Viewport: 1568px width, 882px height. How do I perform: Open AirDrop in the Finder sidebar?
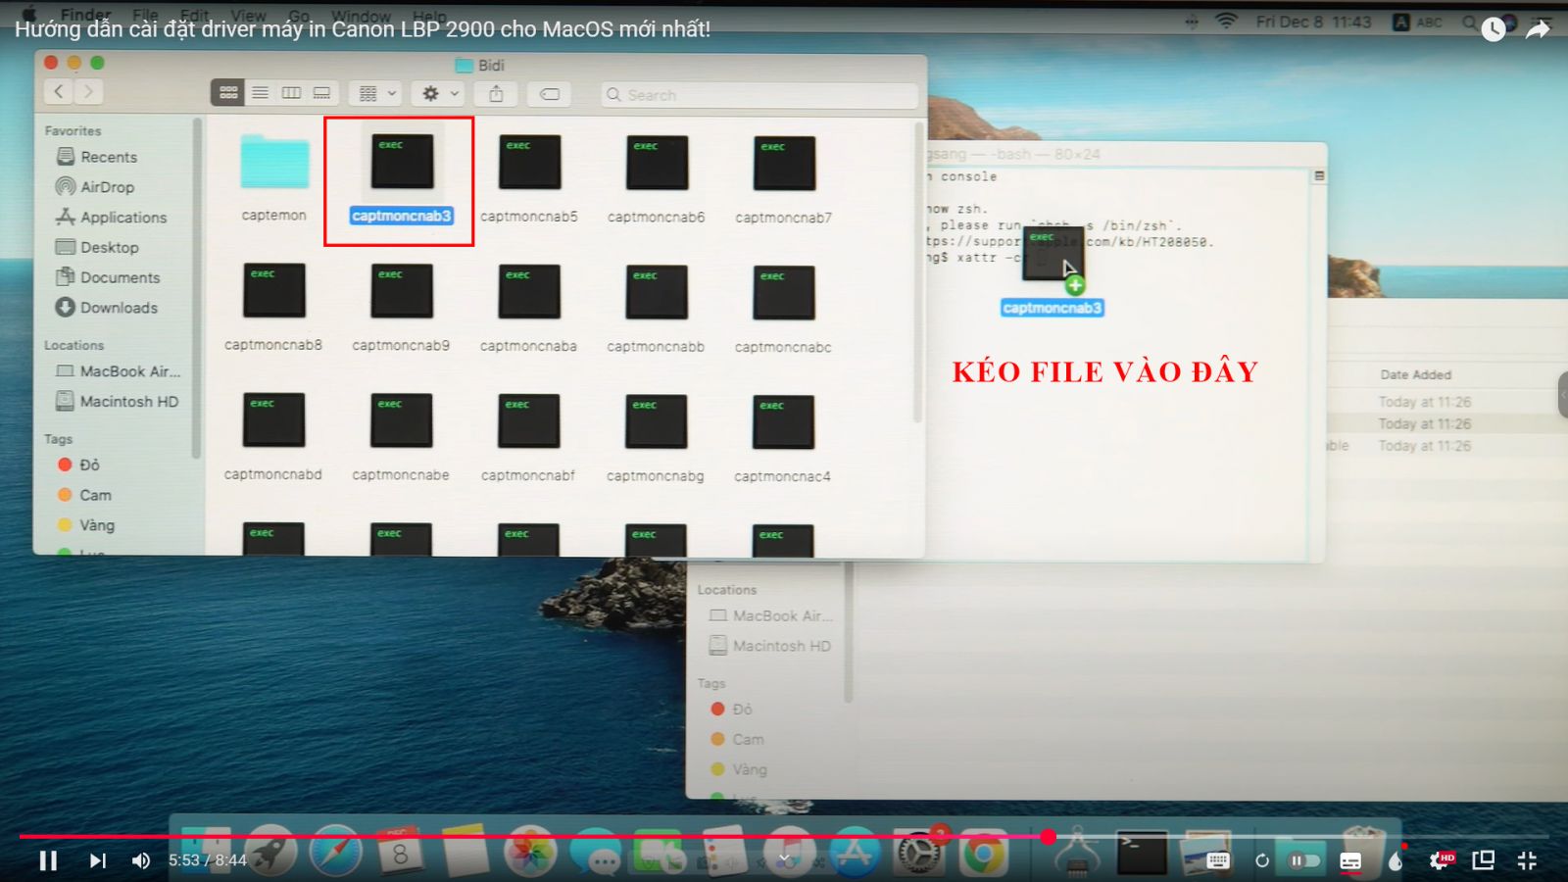tap(95, 186)
